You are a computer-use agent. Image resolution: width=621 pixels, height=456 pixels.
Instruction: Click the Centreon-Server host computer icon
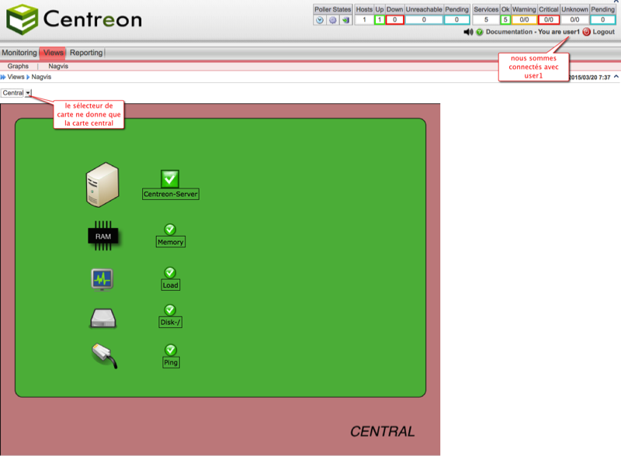[102, 185]
